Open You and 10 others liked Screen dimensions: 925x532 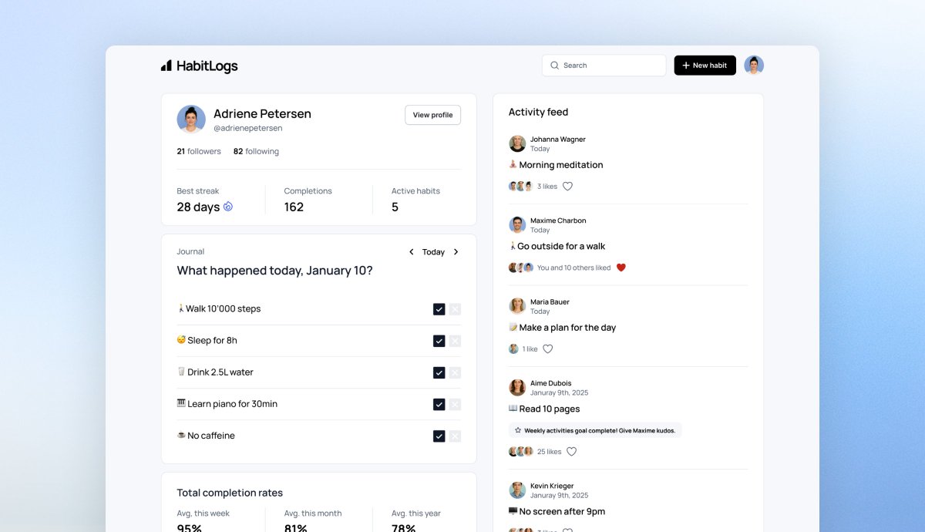(573, 268)
